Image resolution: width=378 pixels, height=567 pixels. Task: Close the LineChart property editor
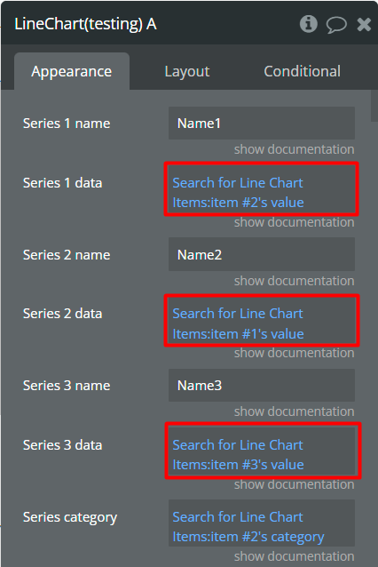coord(364,25)
